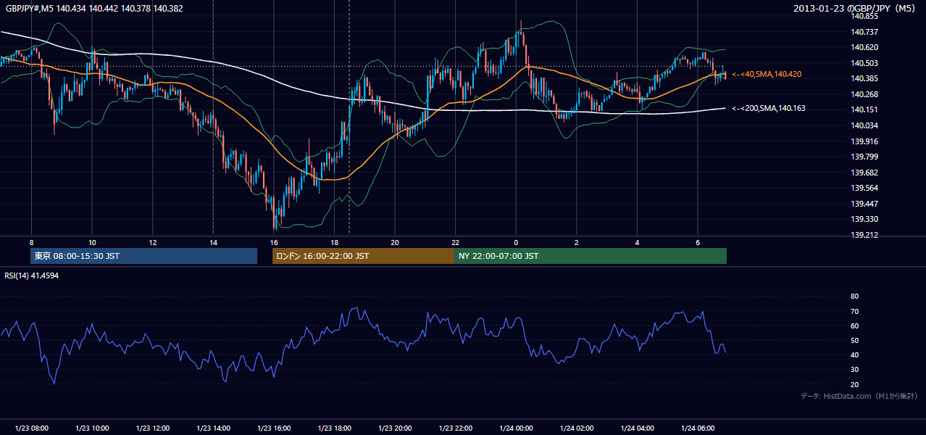Click hour label 16 on chart axis
The image size is (926, 435).
pos(274,242)
